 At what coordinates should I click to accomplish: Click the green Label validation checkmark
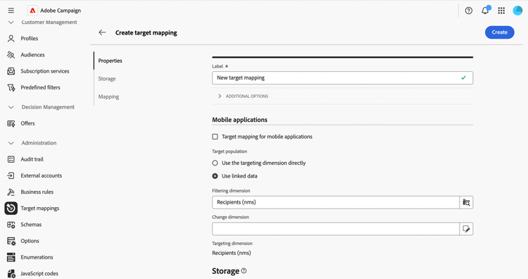pyautogui.click(x=464, y=77)
